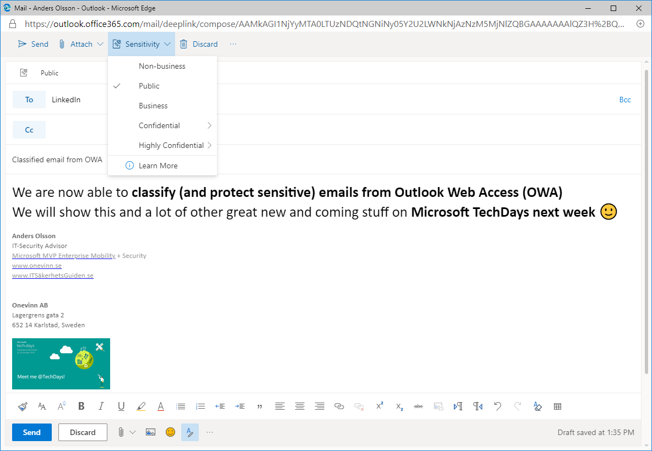Toggle bold formatting
Image resolution: width=652 pixels, height=451 pixels.
[x=81, y=406]
